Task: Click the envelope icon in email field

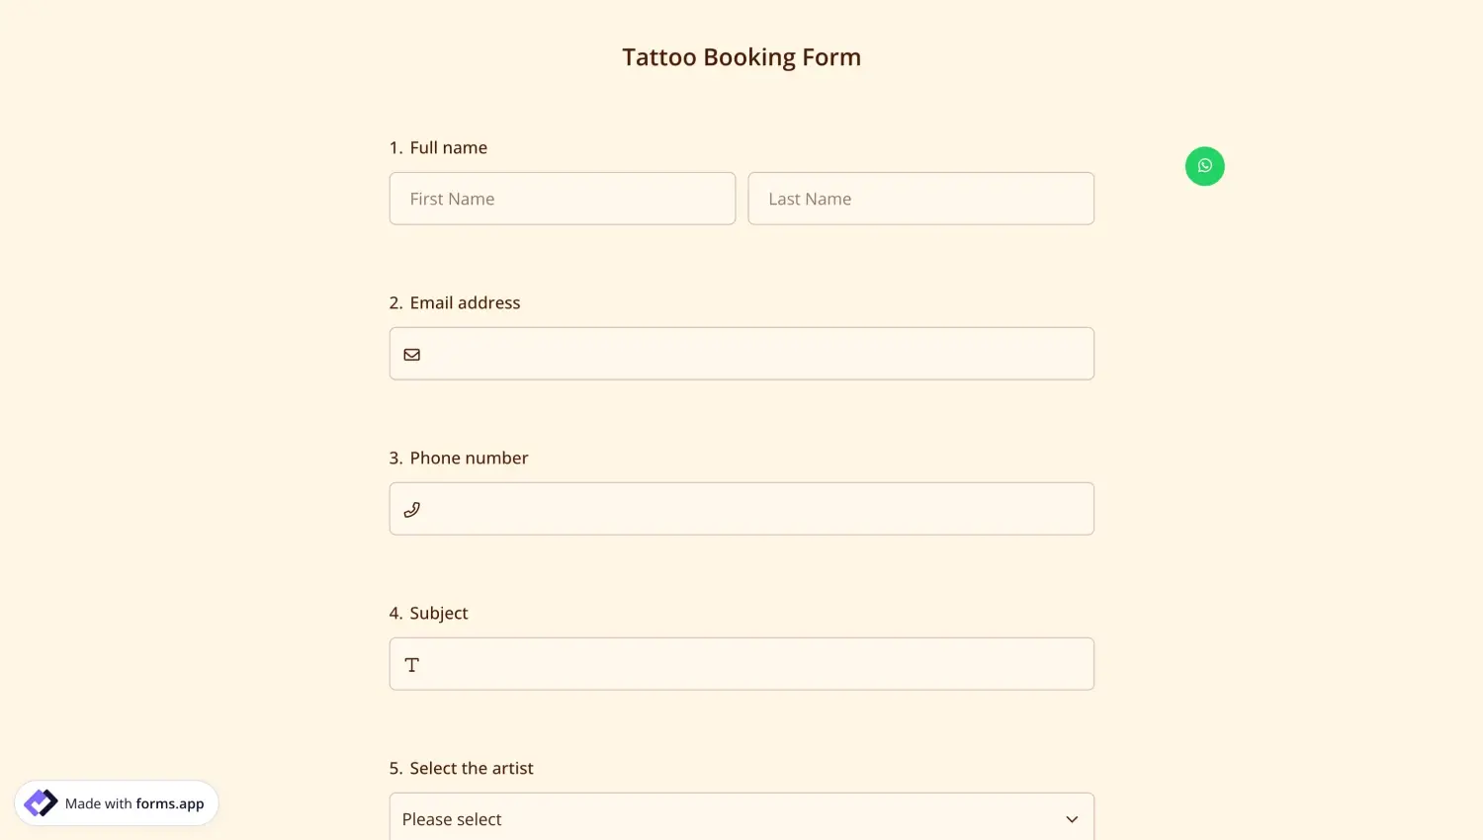Action: [412, 355]
